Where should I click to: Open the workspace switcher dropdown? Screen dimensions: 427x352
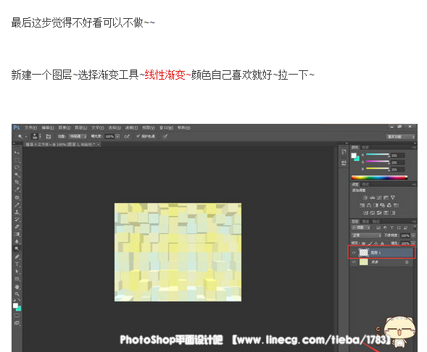(401, 137)
